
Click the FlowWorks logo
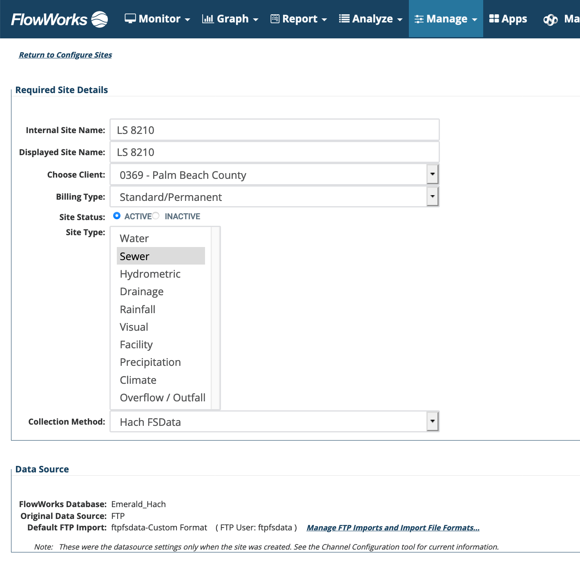pos(60,19)
